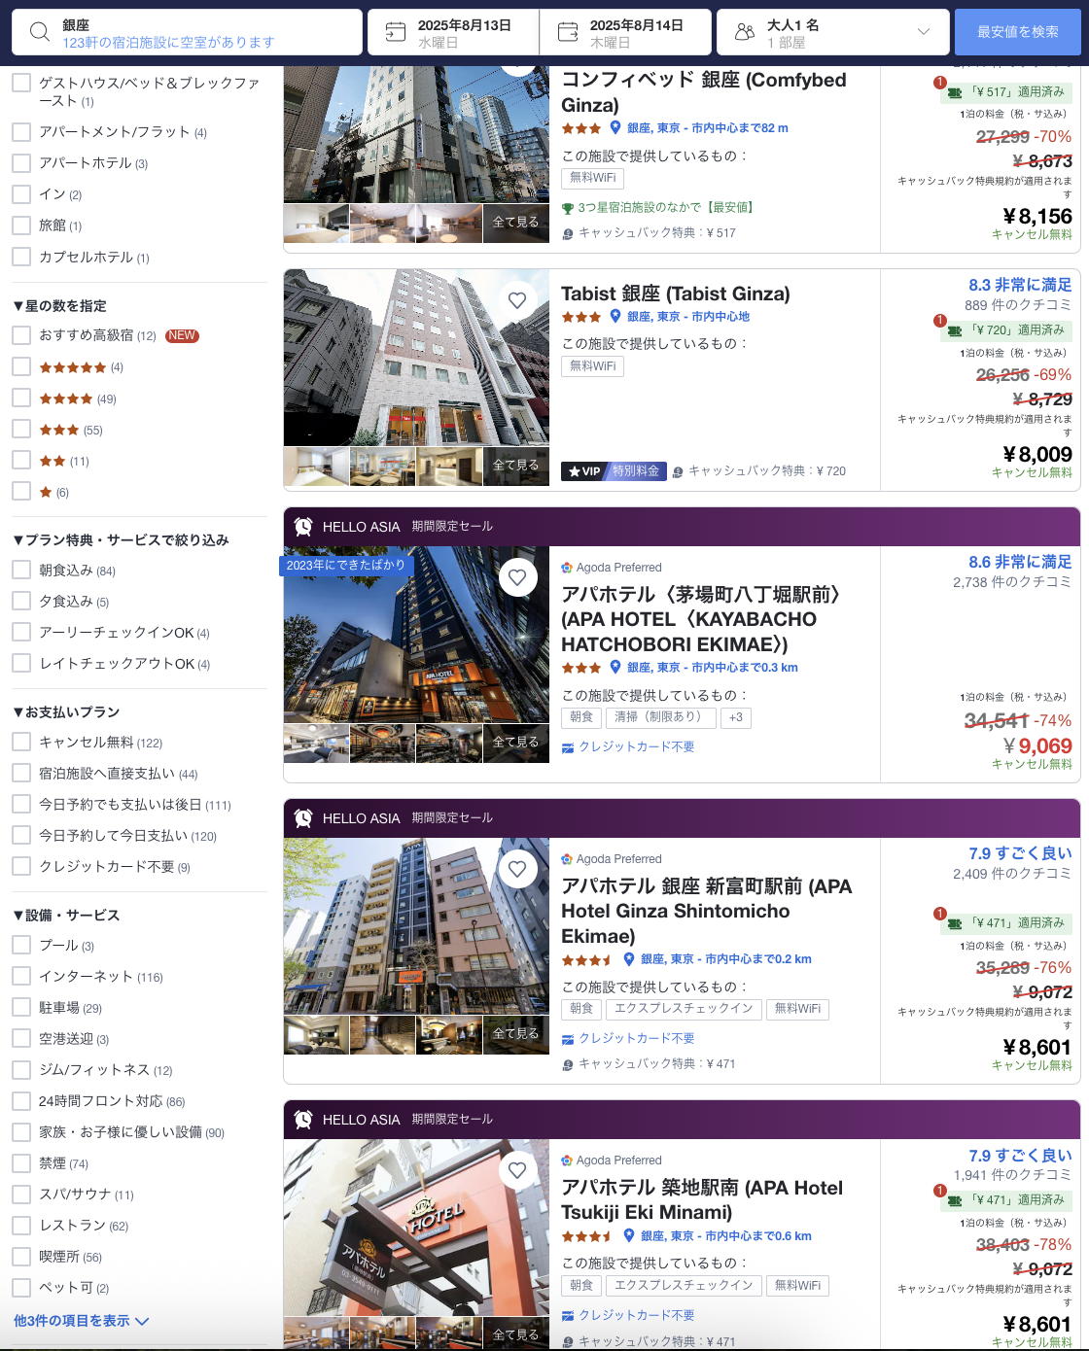Screen dimensions: 1089x1351
Task: Open check-out date 2025年8月14日 picker
Action: pos(625,32)
